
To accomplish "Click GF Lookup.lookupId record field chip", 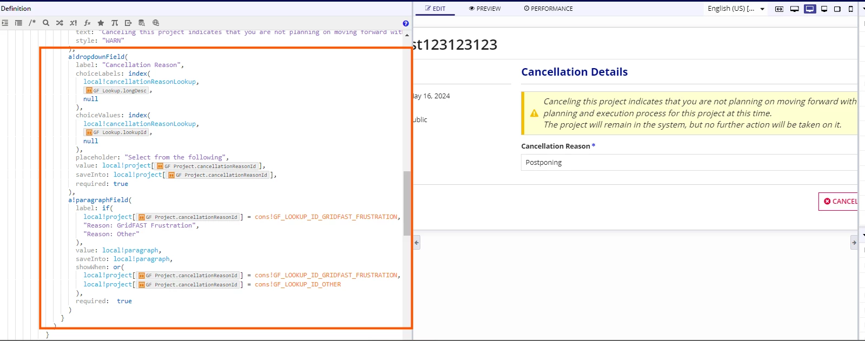I will click(116, 132).
